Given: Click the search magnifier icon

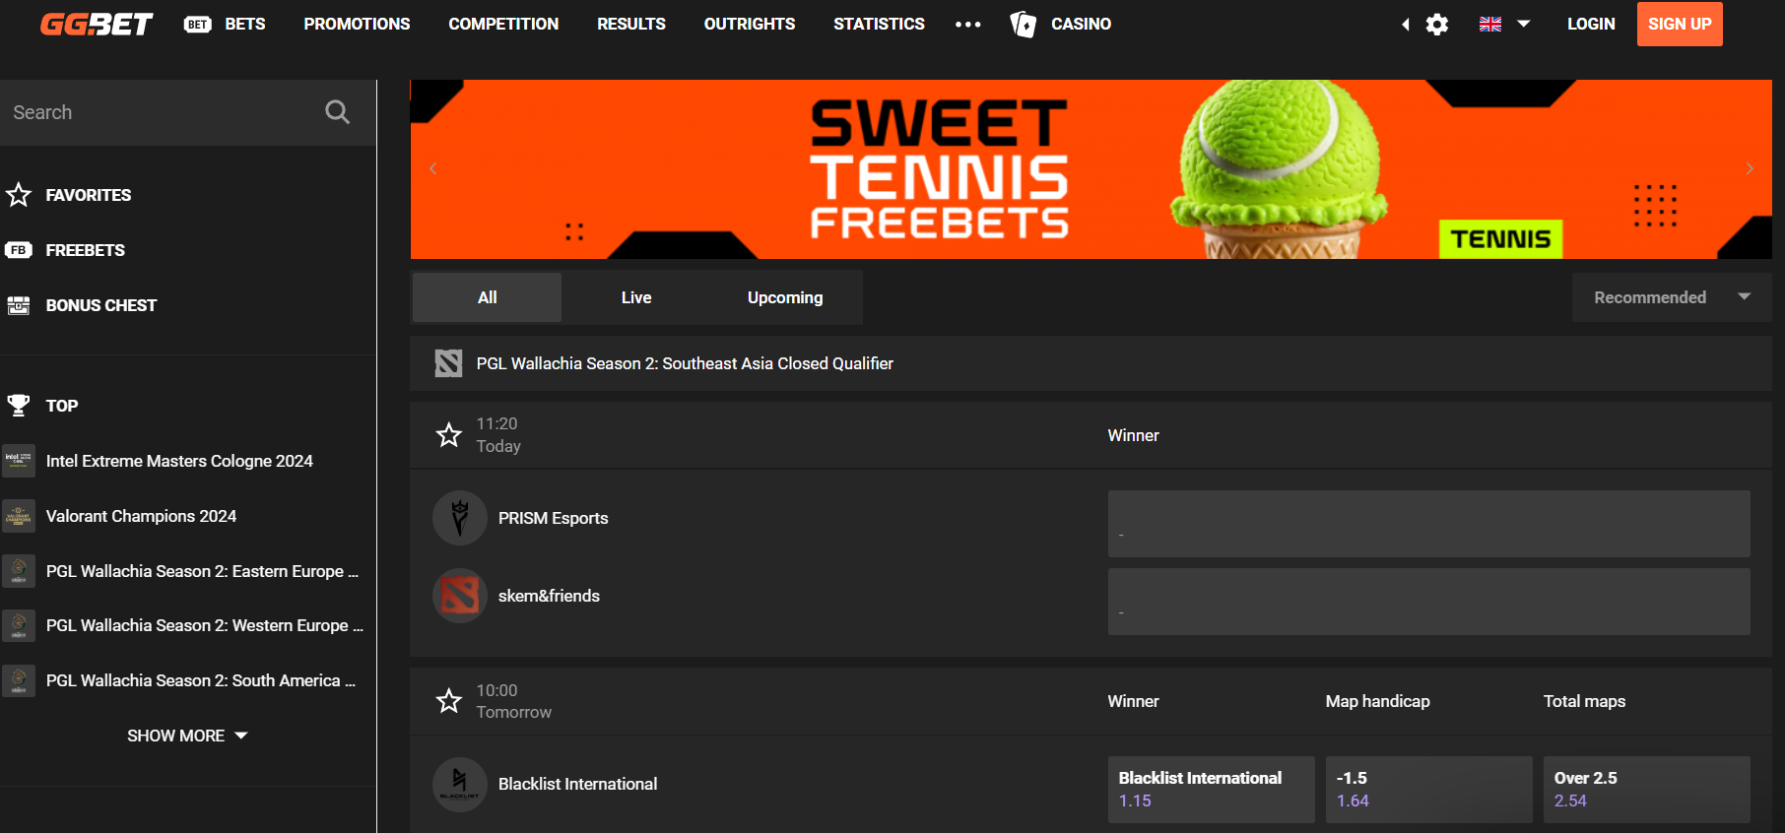Looking at the screenshot, I should point(337,112).
